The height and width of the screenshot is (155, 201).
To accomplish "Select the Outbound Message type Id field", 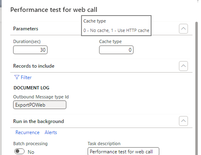I will click(x=40, y=105).
